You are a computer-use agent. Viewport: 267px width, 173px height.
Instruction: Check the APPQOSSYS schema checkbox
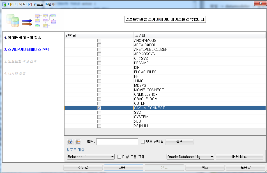99,54
